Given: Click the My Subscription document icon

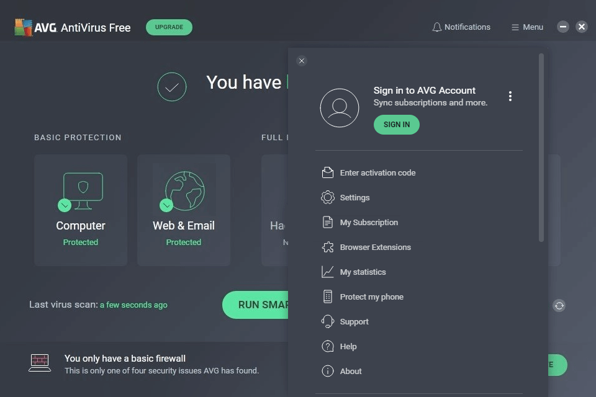Looking at the screenshot, I should 328,222.
